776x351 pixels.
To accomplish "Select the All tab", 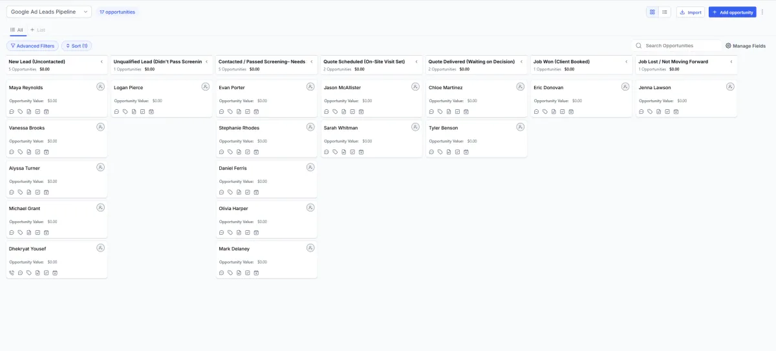I will click(17, 30).
